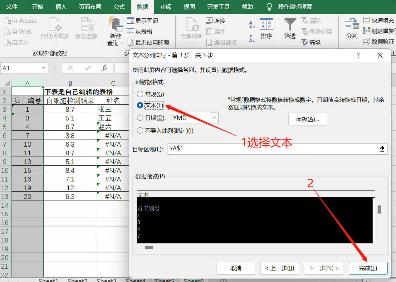Click the < 上一步(B) button

[x=280, y=268]
